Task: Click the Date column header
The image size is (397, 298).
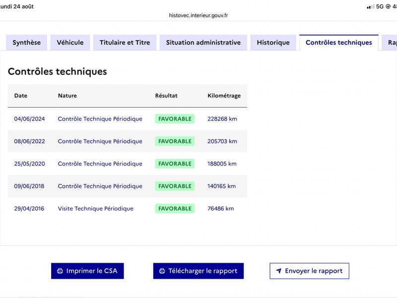Action: (21, 95)
